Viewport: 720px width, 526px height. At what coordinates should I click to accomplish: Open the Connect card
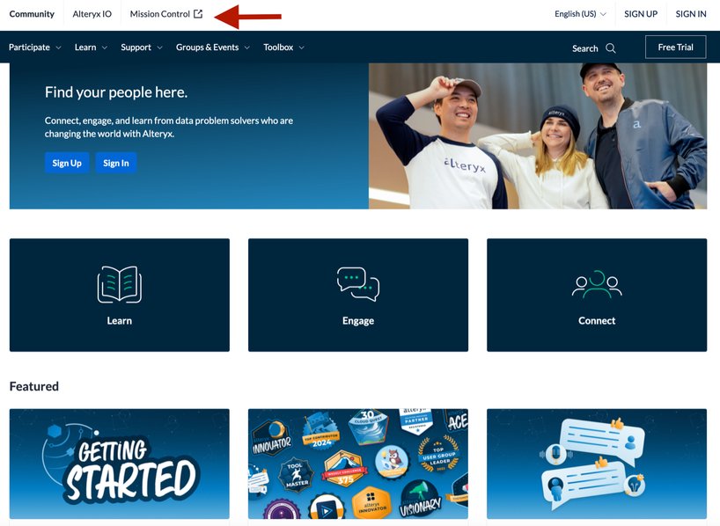[x=597, y=296]
